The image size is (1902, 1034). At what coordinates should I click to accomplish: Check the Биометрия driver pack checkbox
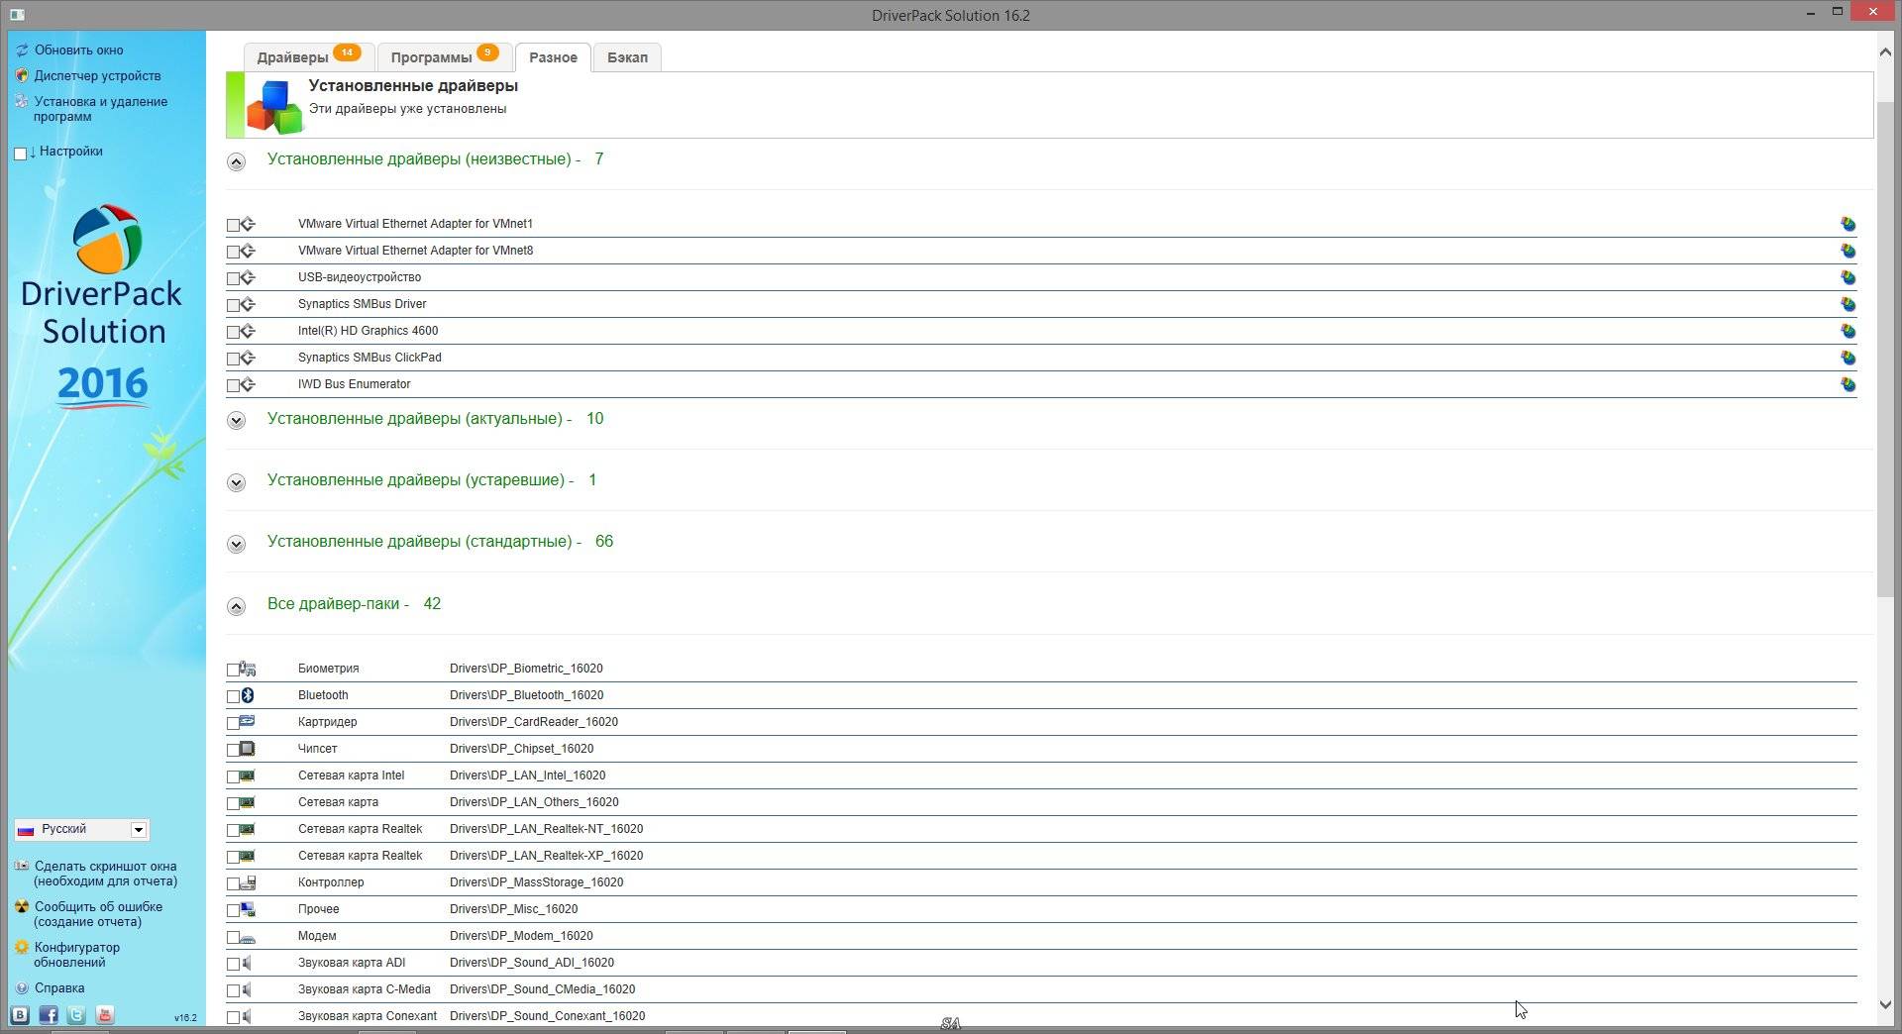point(233,670)
